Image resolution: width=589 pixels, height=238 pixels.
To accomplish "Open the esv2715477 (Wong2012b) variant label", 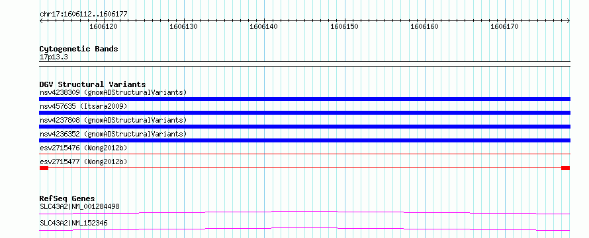I will (x=83, y=162).
